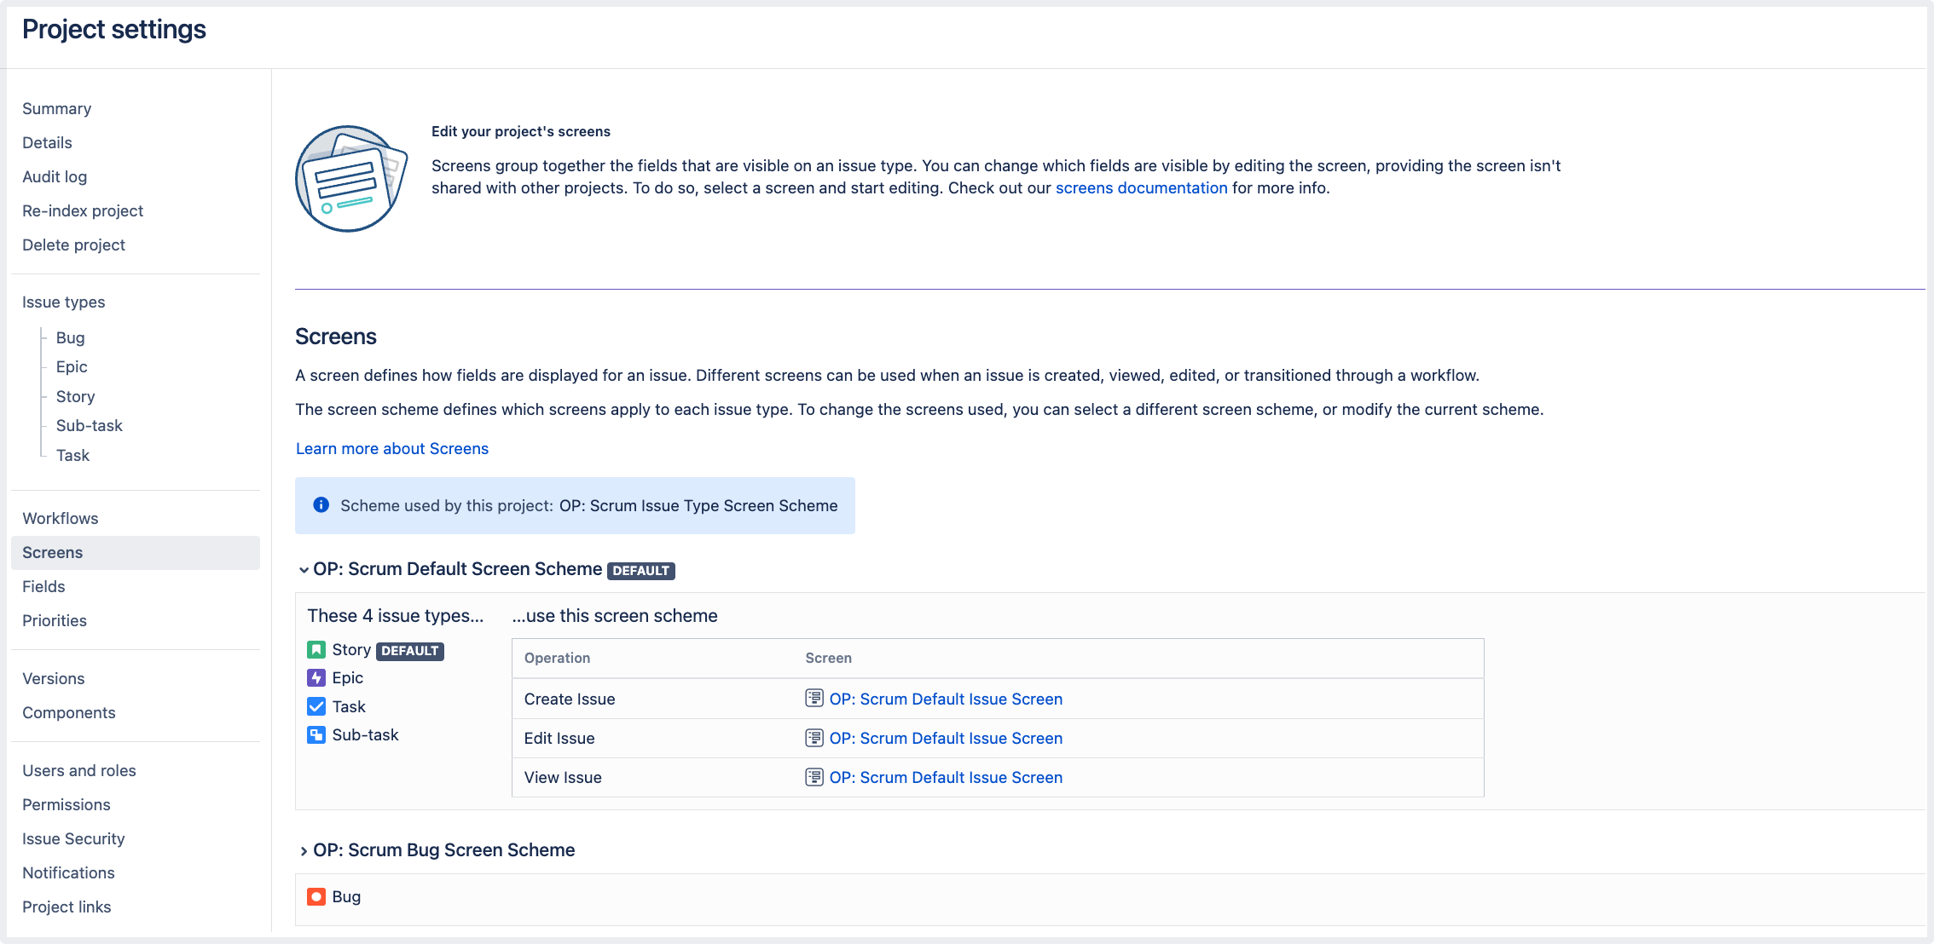Click the project screens illustration
Image resolution: width=1934 pixels, height=944 pixels.
click(x=350, y=178)
